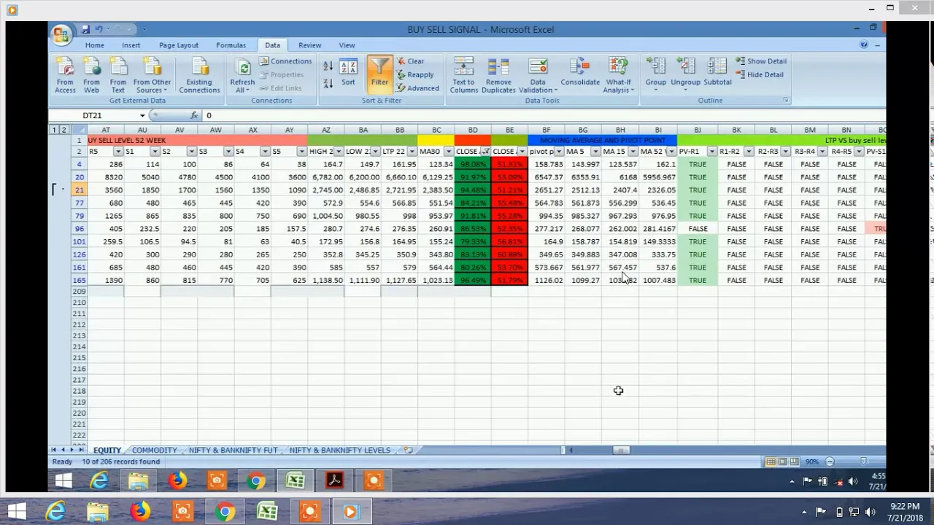
Task: Open Adobe Acrobat from the taskbar
Action: [334, 481]
